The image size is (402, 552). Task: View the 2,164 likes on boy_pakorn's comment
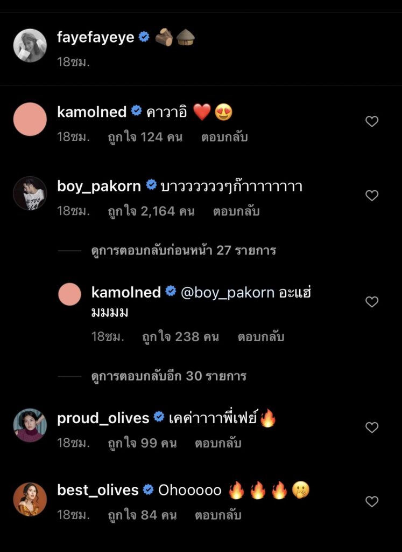(151, 211)
